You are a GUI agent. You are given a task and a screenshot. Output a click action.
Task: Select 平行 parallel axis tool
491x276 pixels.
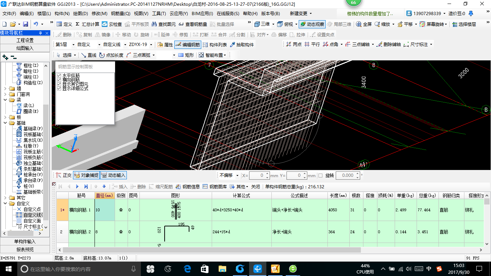pos(312,45)
